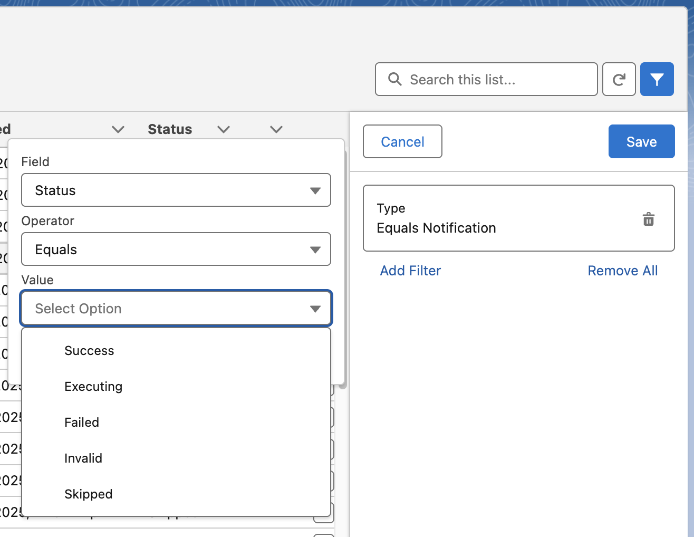Select the Invalid option
The height and width of the screenshot is (537, 694).
[83, 458]
